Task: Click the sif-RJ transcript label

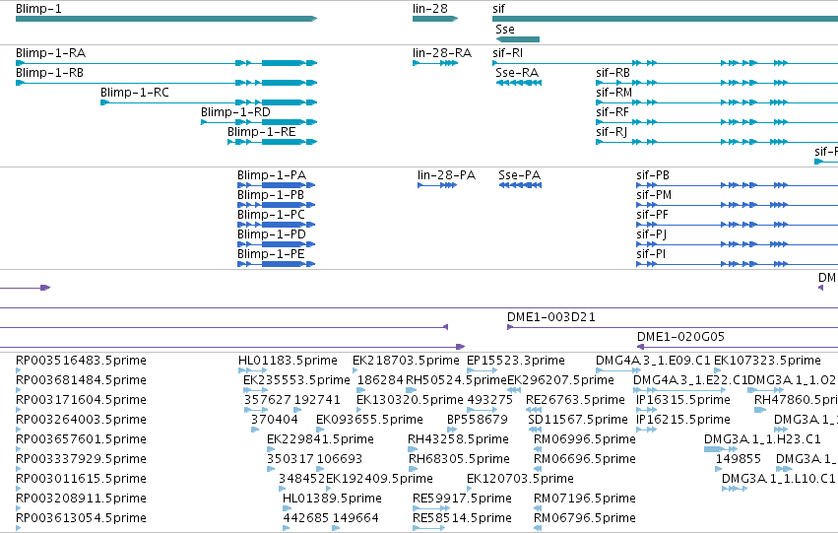Action: (612, 132)
